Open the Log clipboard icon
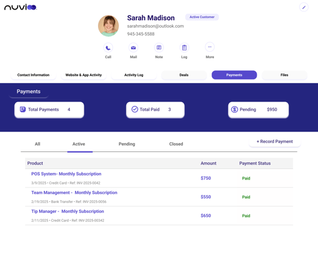 tap(184, 47)
